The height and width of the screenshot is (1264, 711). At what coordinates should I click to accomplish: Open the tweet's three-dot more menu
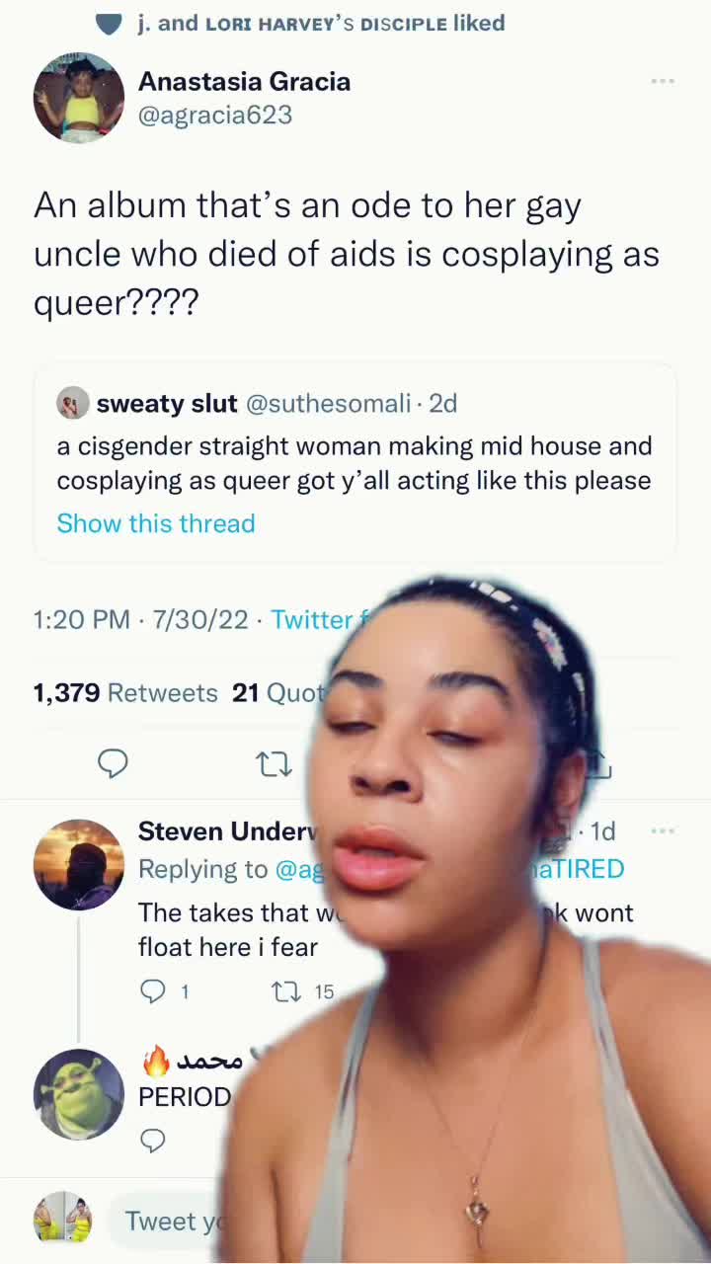point(663,81)
